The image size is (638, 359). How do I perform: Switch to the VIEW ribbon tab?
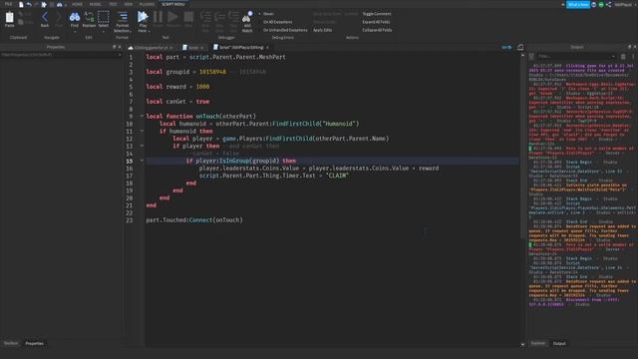(x=129, y=4)
